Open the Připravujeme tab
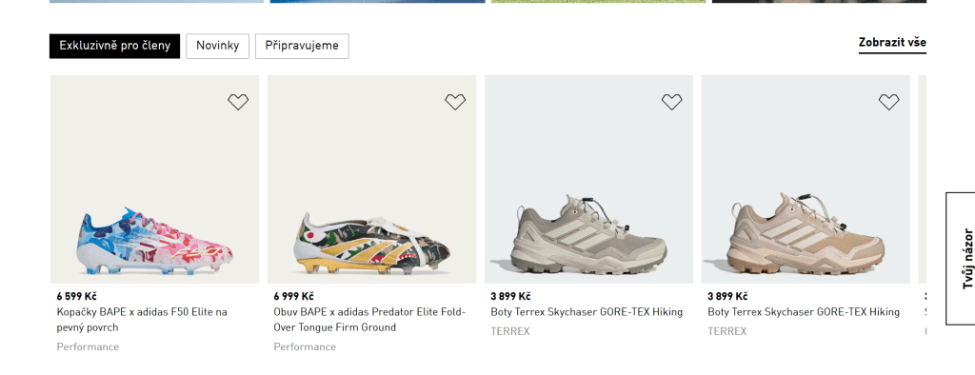 pyautogui.click(x=302, y=46)
